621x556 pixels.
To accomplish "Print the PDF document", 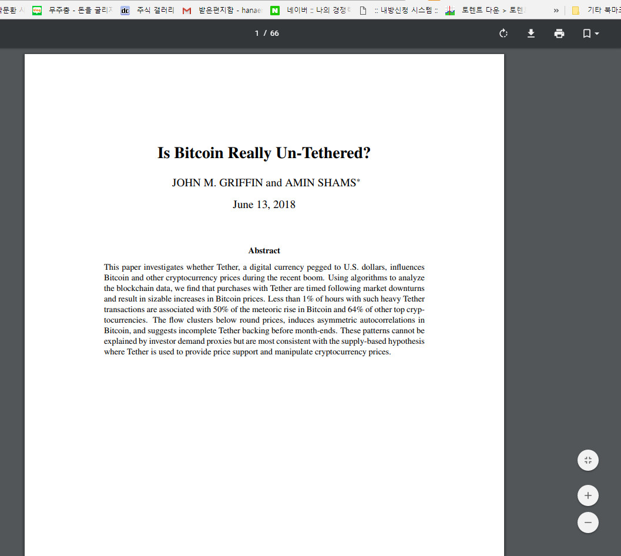I will (559, 34).
